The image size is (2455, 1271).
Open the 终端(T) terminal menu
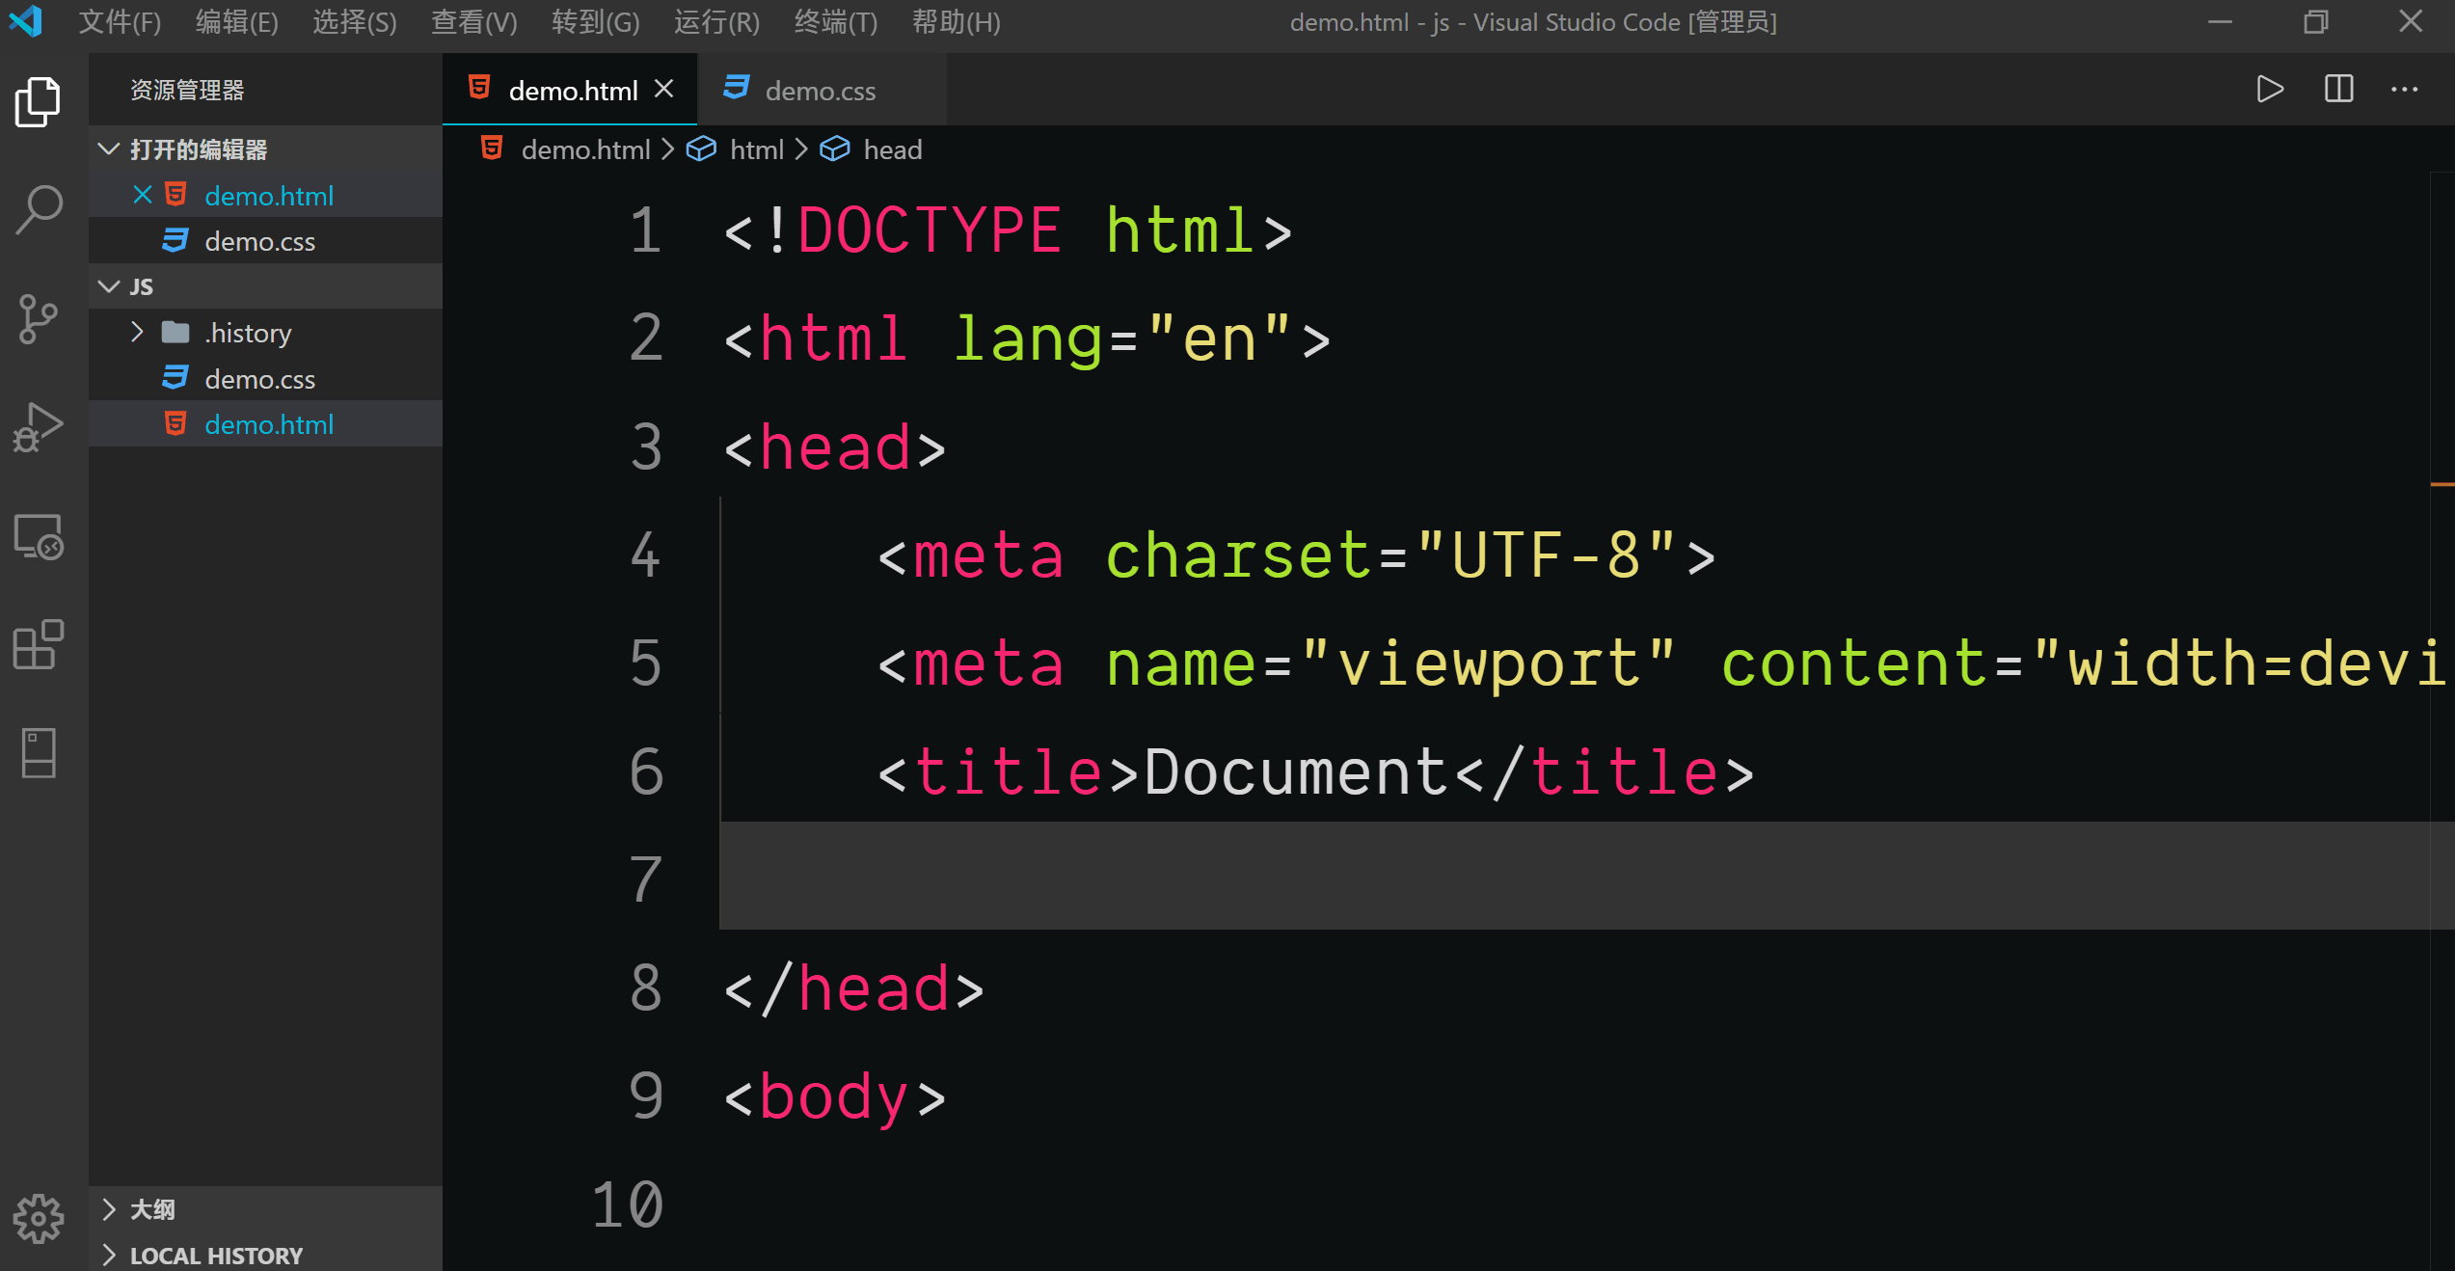[x=835, y=21]
